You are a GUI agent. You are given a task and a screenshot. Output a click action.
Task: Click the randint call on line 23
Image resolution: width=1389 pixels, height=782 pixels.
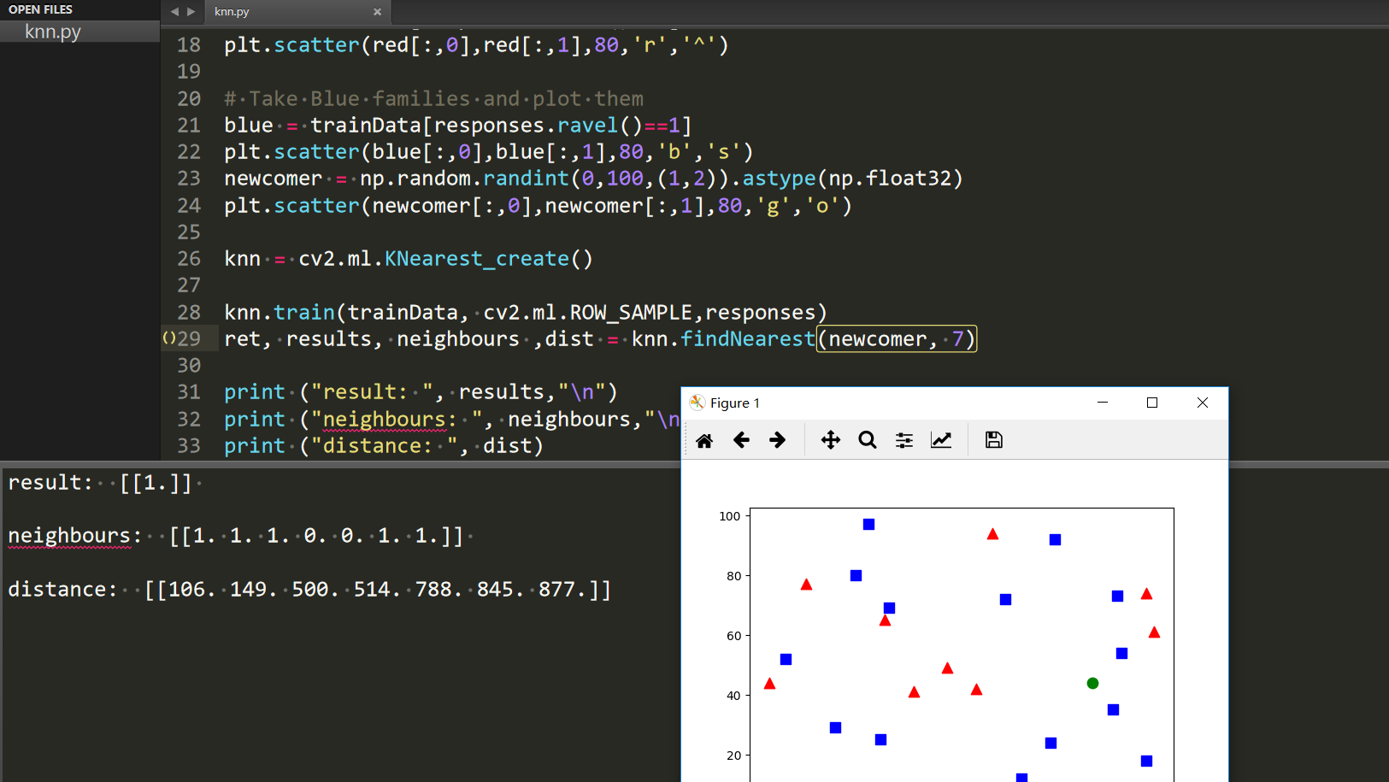(x=526, y=178)
